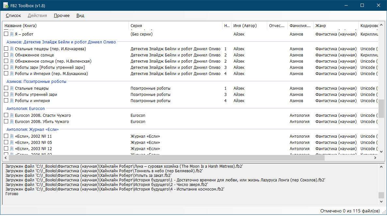387x216 pixels.
Task: Click the file icon of 'Eurocon 2008. Спасти Чужого'
Action: pos(12,116)
